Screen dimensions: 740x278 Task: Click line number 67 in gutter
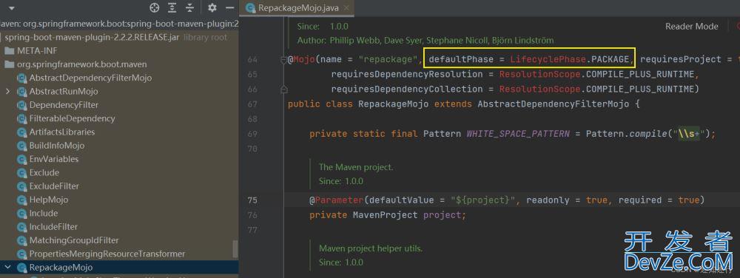point(252,104)
